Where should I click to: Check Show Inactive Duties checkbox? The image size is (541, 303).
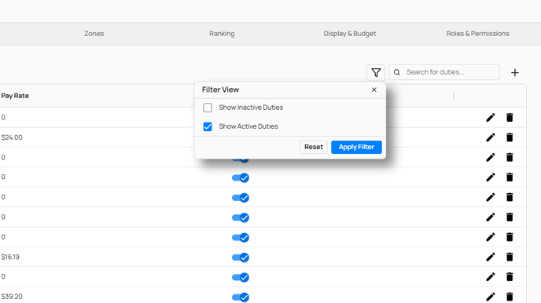[208, 108]
